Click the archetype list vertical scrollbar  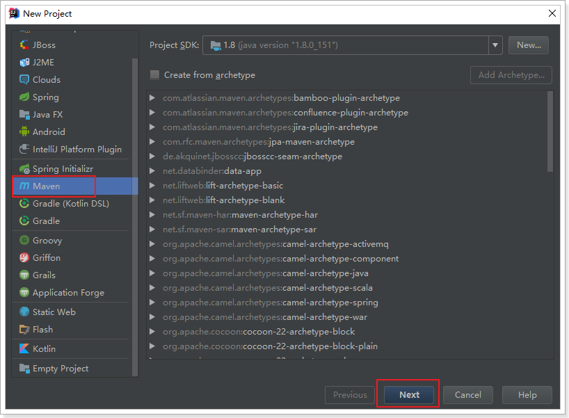click(550, 132)
